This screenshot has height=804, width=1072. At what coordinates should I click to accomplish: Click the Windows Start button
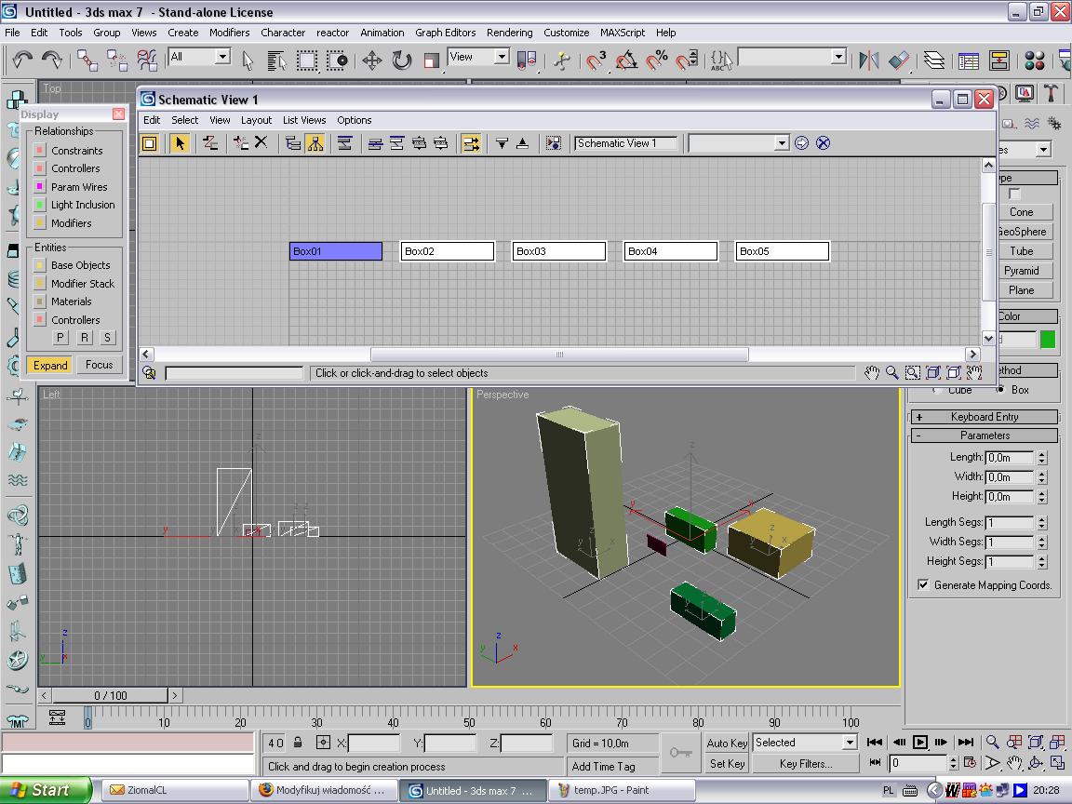pyautogui.click(x=46, y=790)
